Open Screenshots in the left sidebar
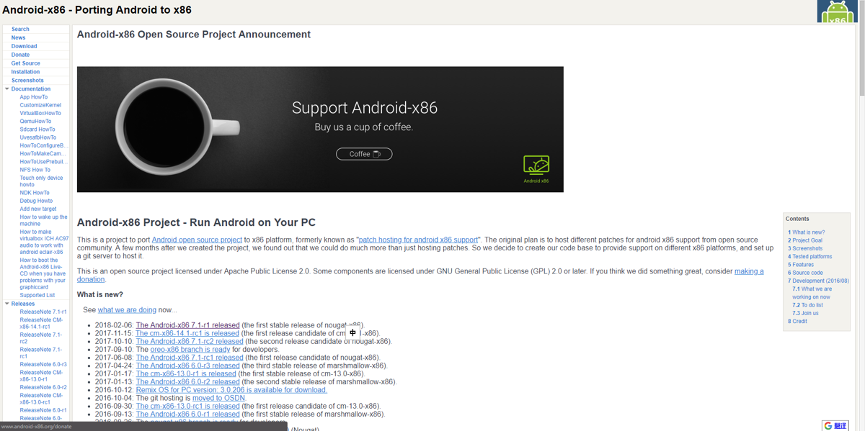865x431 pixels. 27,81
